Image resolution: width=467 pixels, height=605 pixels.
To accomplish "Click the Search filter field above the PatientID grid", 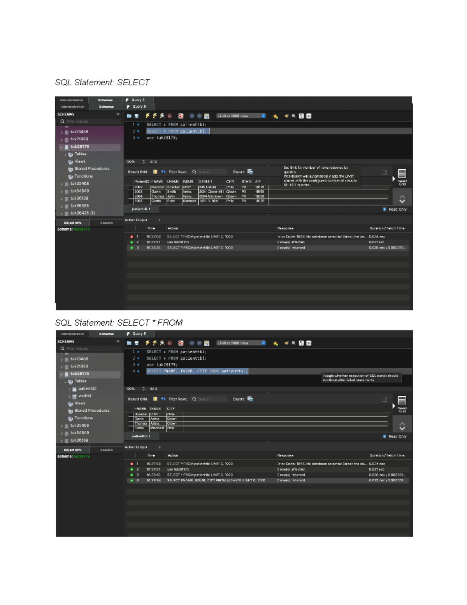I will click(x=210, y=172).
